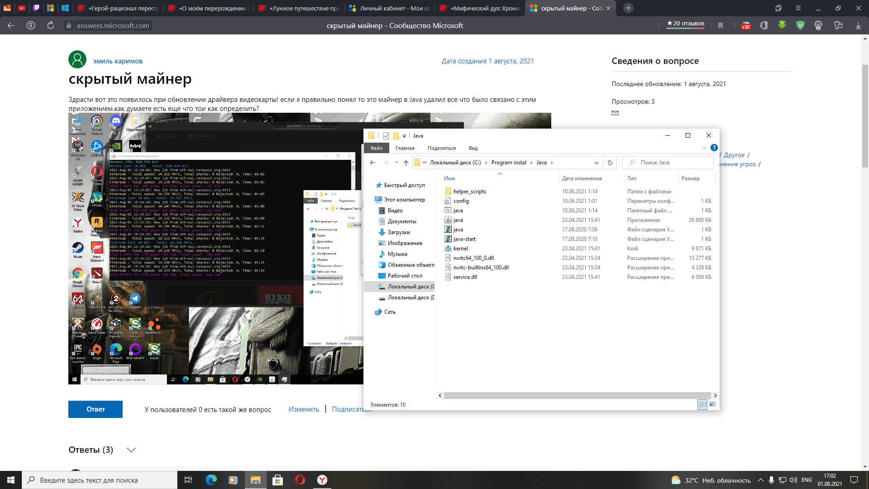
Task: Click the Изменить link
Action: point(304,409)
